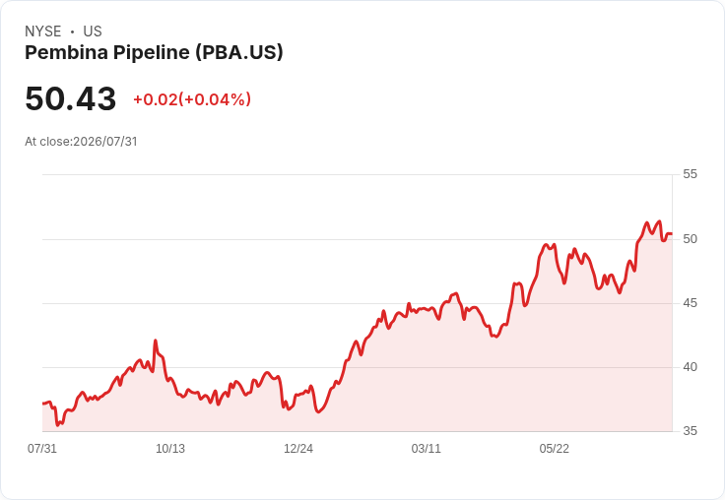
Task: Click the 35 price axis label
Action: pos(690,431)
